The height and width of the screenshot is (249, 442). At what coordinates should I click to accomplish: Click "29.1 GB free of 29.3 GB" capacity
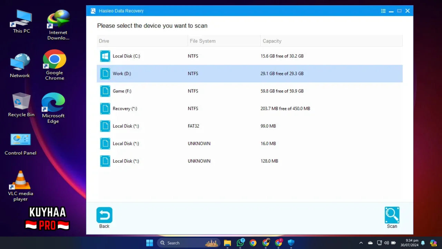click(282, 74)
